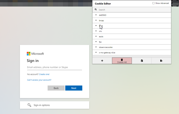Select the clrc cookie name
Screen dimensions: 179x114
[100, 31]
